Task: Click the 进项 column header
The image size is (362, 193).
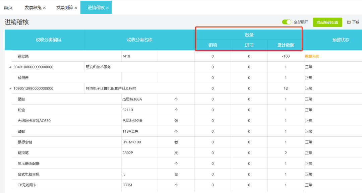Action: (249, 45)
